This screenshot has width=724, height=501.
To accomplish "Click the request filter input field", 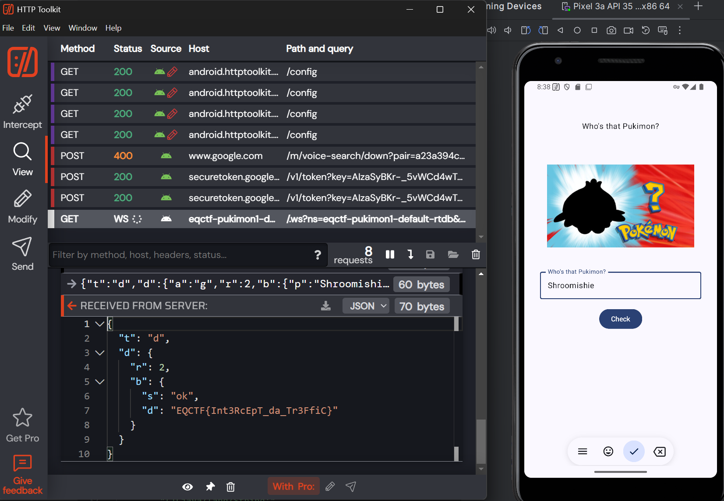I will coord(180,255).
